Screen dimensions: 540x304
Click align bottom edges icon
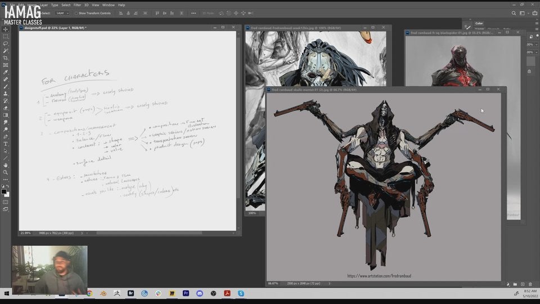[172, 13]
